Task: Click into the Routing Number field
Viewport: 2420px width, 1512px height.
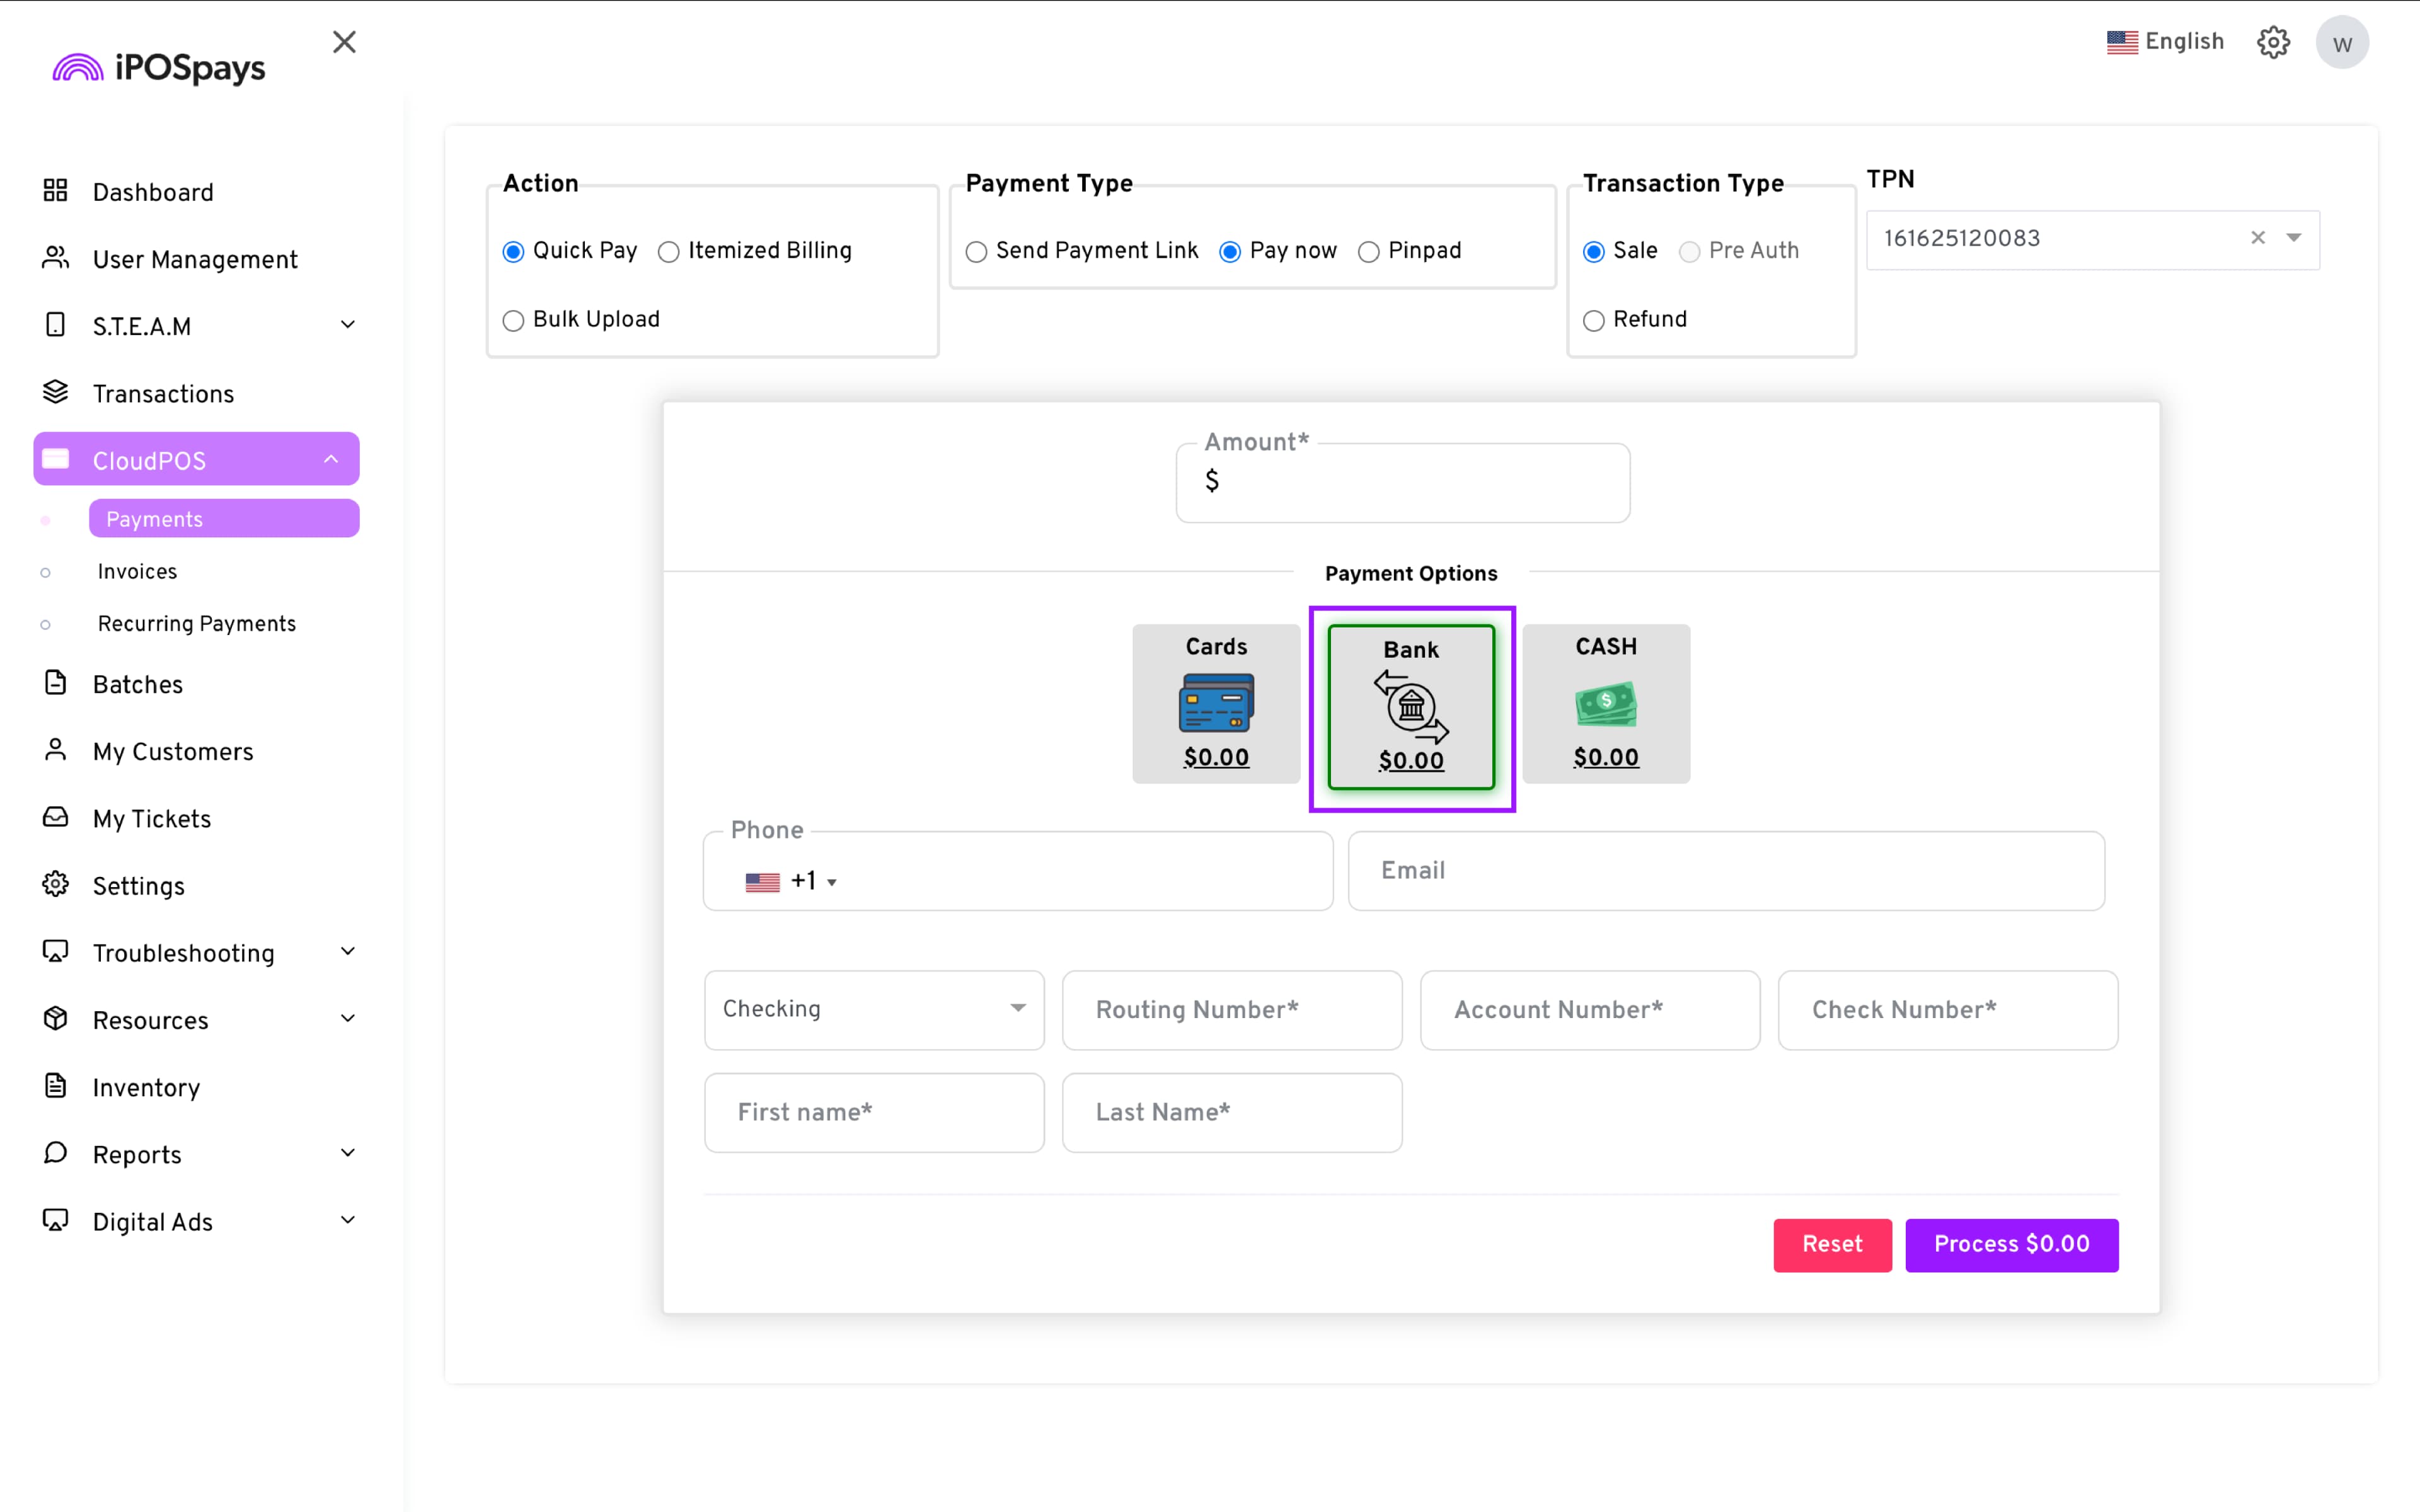Action: point(1231,1009)
